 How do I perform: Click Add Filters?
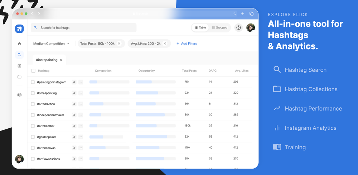click(x=187, y=43)
